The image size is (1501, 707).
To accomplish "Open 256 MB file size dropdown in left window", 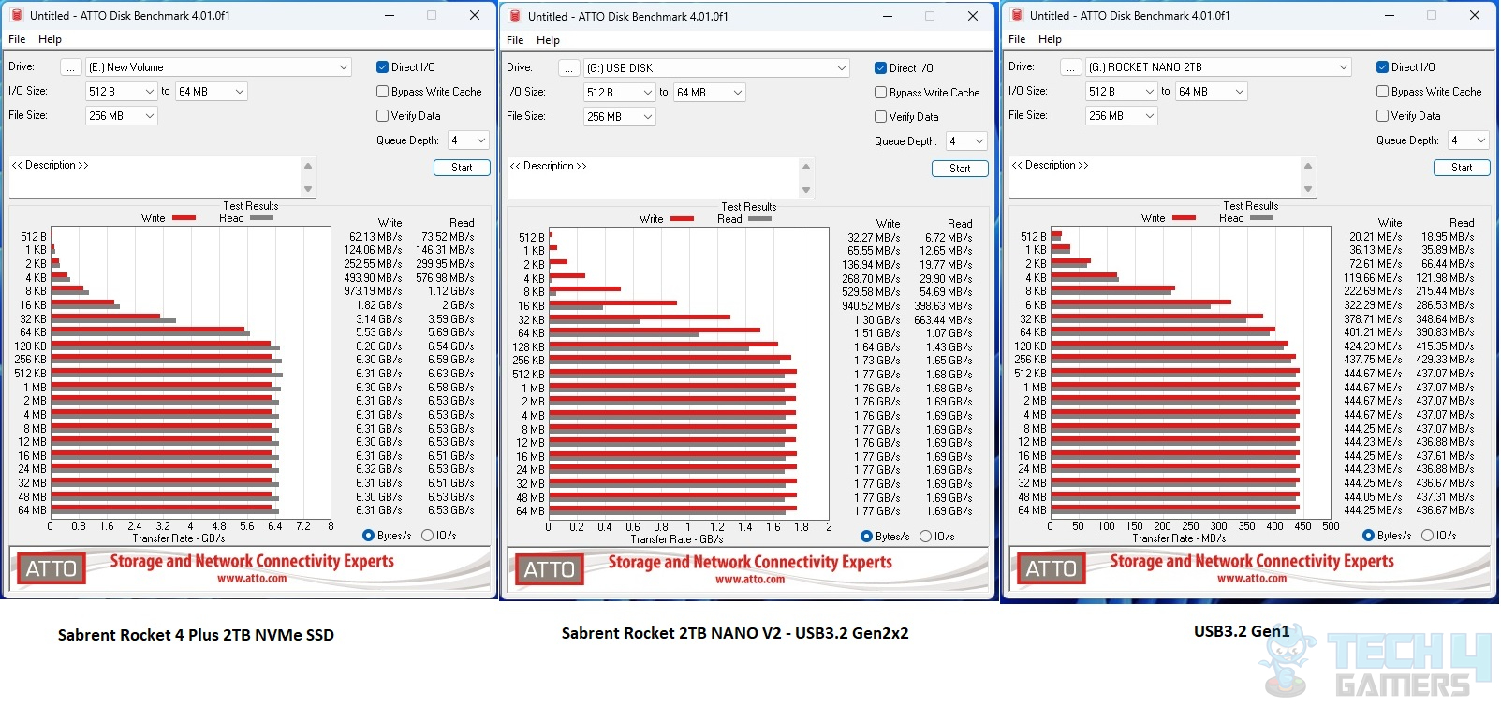I will [121, 116].
